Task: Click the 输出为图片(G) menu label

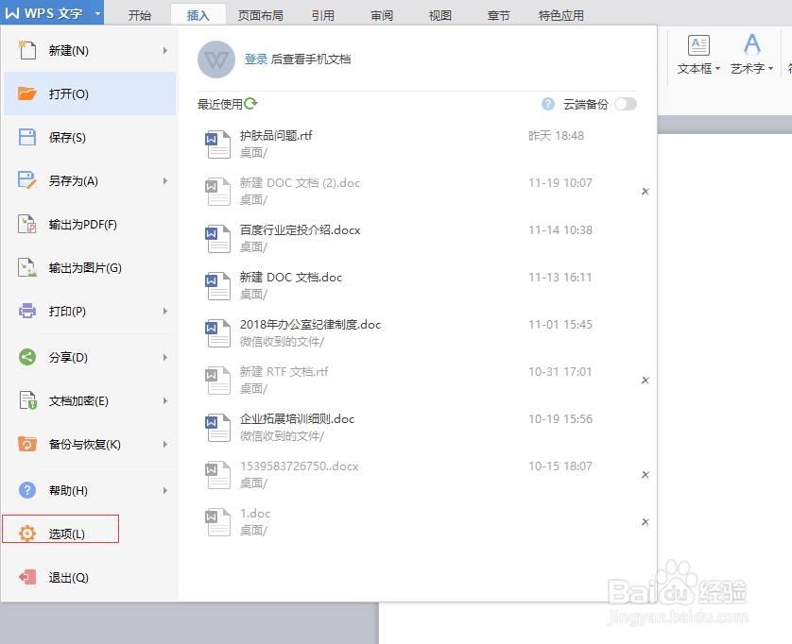Action: pyautogui.click(x=85, y=268)
